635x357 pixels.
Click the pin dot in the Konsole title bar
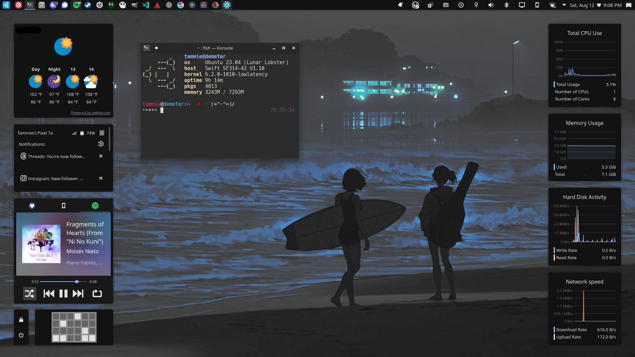coord(156,48)
